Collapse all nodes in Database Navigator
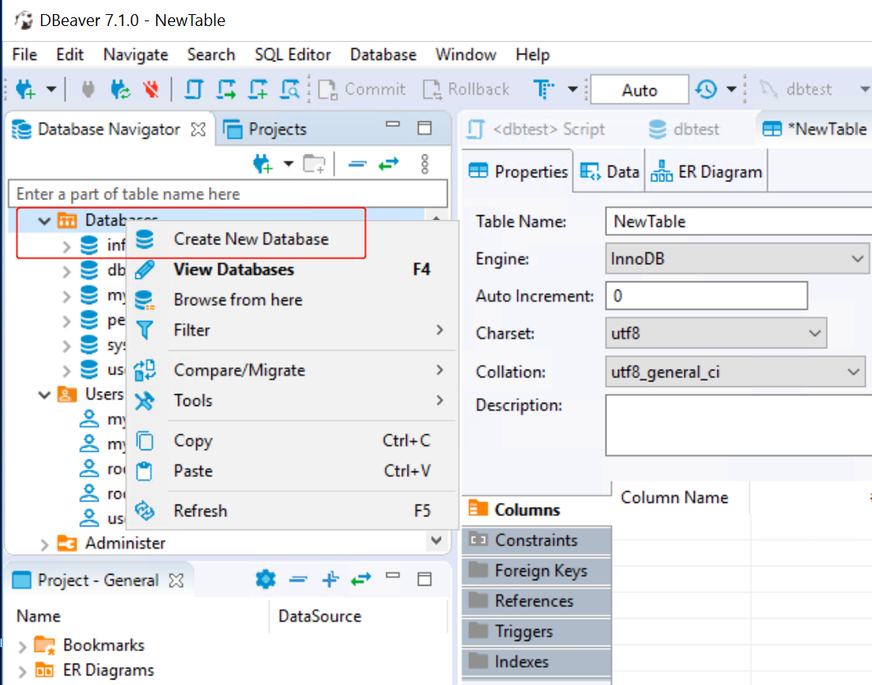This screenshot has width=872, height=685. tap(357, 165)
